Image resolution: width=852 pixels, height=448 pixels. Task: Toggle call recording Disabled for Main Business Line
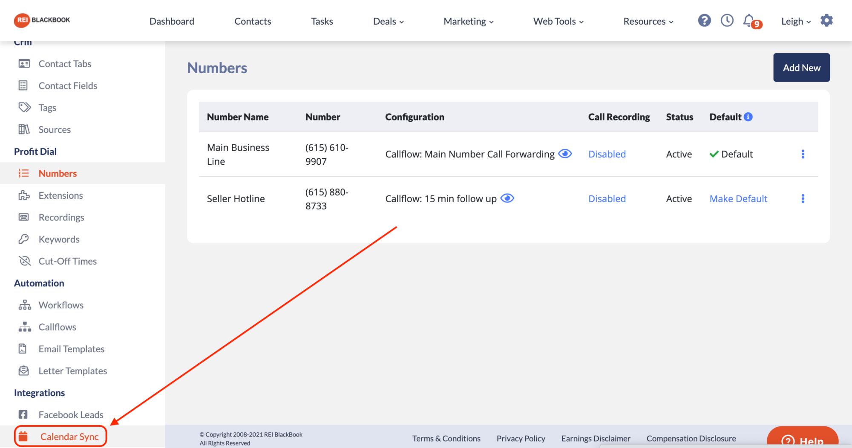pyautogui.click(x=607, y=154)
